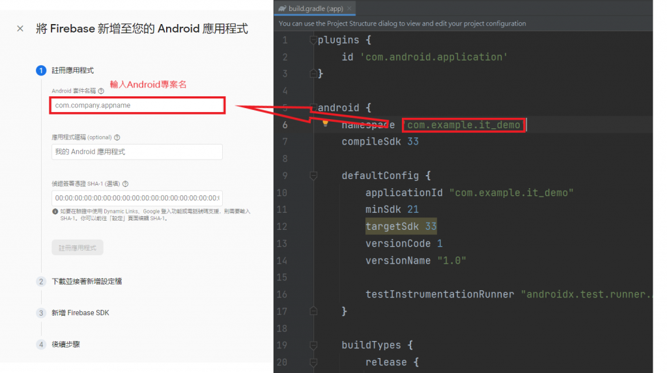Open step 4 next steps
This screenshot has height=373, width=667.
[x=66, y=344]
